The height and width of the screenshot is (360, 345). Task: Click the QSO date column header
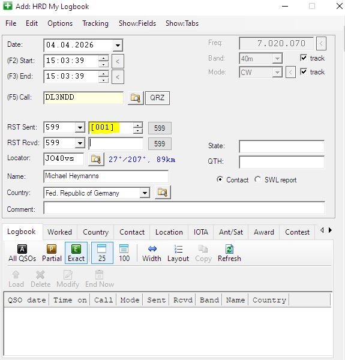pyautogui.click(x=26, y=300)
